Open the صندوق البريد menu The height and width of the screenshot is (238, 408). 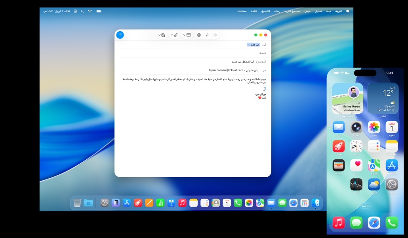click(292, 11)
